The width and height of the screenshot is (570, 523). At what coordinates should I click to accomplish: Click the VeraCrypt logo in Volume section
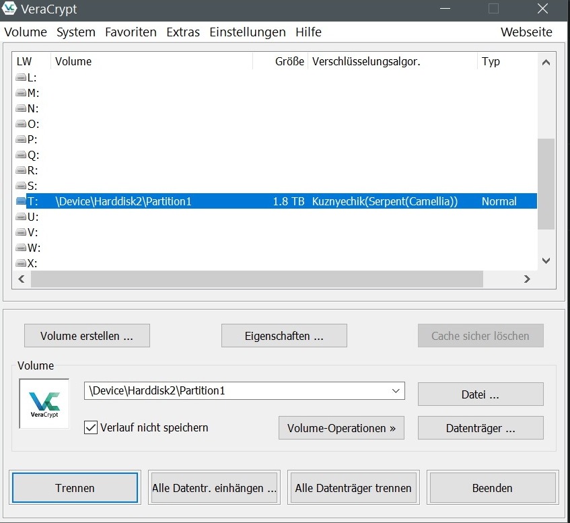click(x=44, y=404)
